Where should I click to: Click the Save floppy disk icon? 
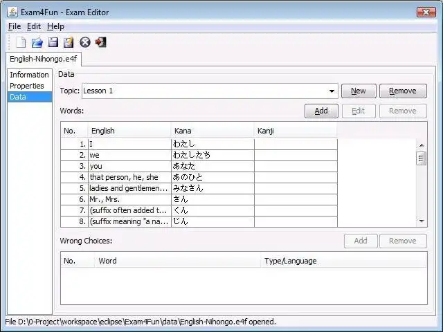tap(53, 42)
